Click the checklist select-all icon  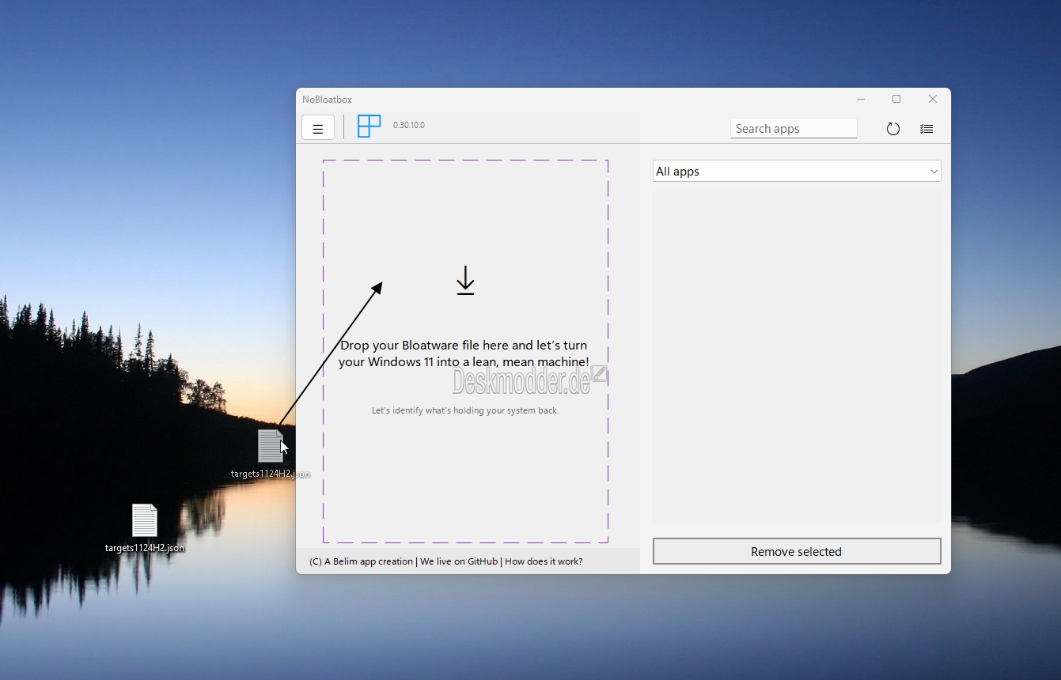coord(926,129)
